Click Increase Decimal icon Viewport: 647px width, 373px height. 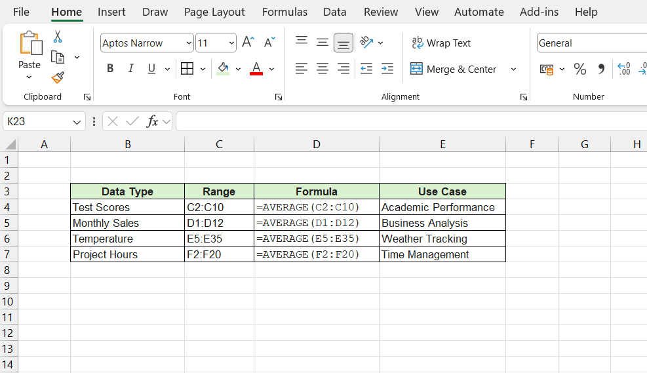[x=624, y=69]
